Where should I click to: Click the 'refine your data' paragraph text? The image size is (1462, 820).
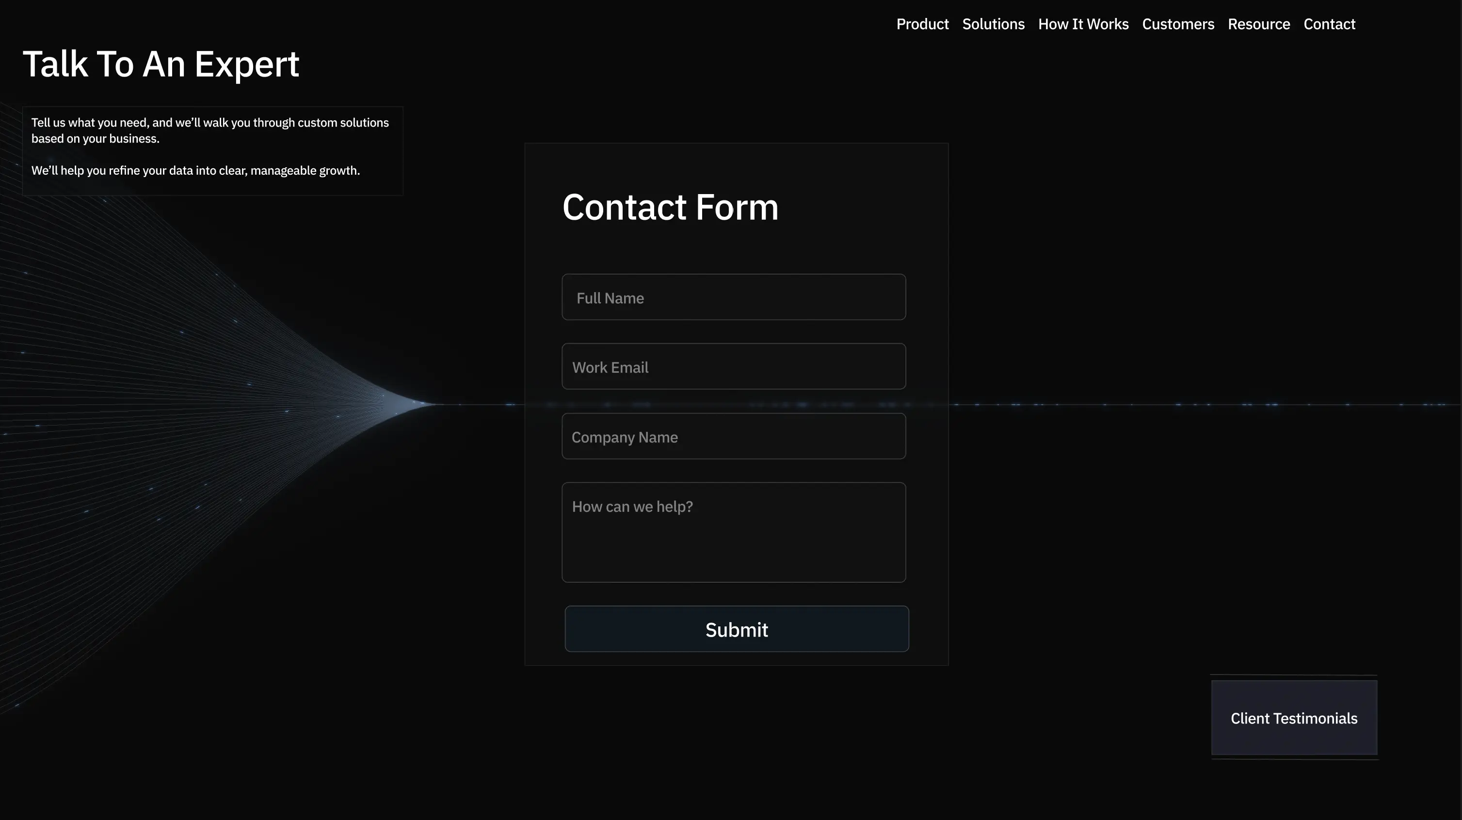click(196, 169)
